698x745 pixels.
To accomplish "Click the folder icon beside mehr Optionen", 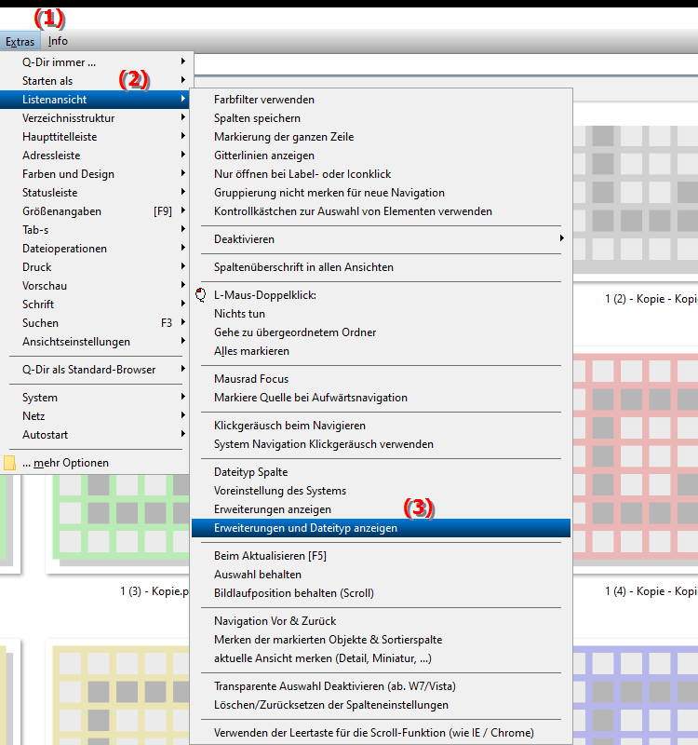I will (9, 463).
